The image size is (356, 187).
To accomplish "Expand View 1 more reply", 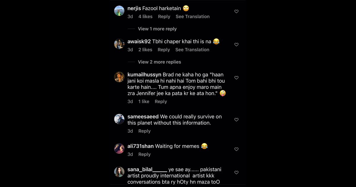I will (x=157, y=29).
